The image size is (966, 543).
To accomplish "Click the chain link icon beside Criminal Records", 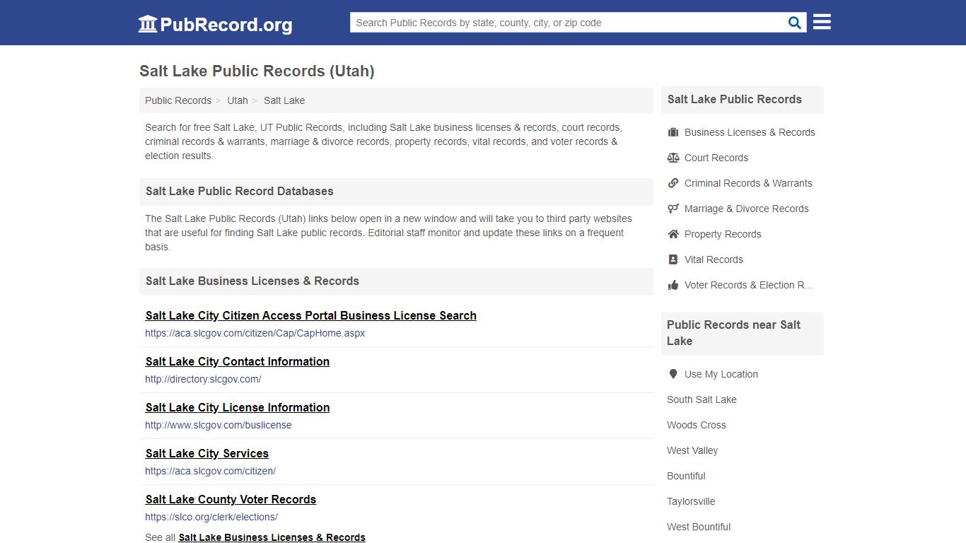I will pyautogui.click(x=673, y=183).
